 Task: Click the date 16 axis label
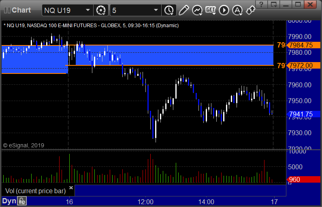click(69, 202)
